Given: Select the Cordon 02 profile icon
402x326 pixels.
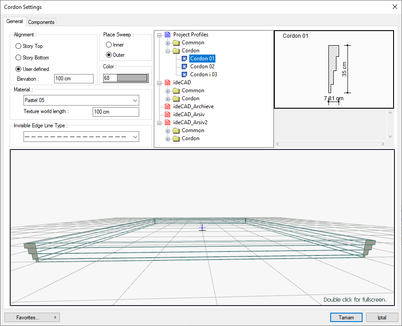Looking at the screenshot, I should [184, 67].
